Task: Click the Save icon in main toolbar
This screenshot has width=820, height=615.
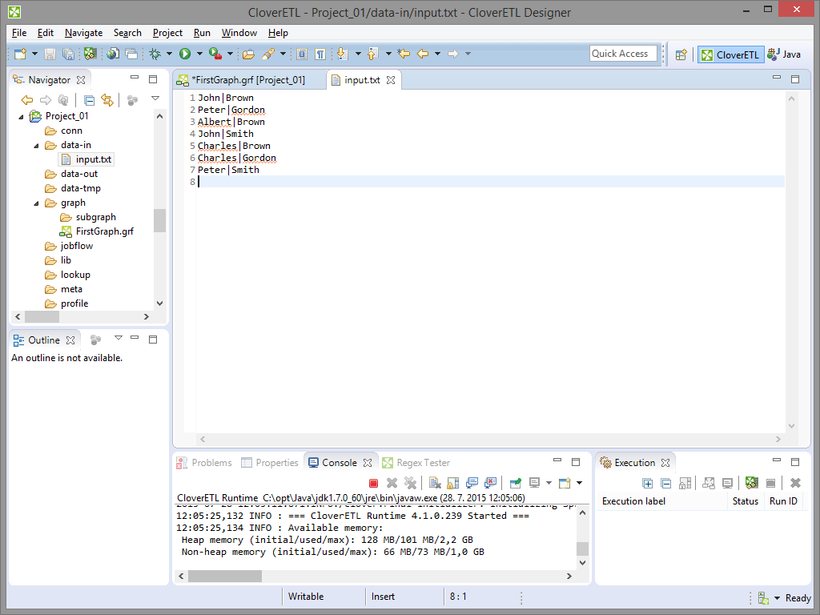Action: (50, 54)
